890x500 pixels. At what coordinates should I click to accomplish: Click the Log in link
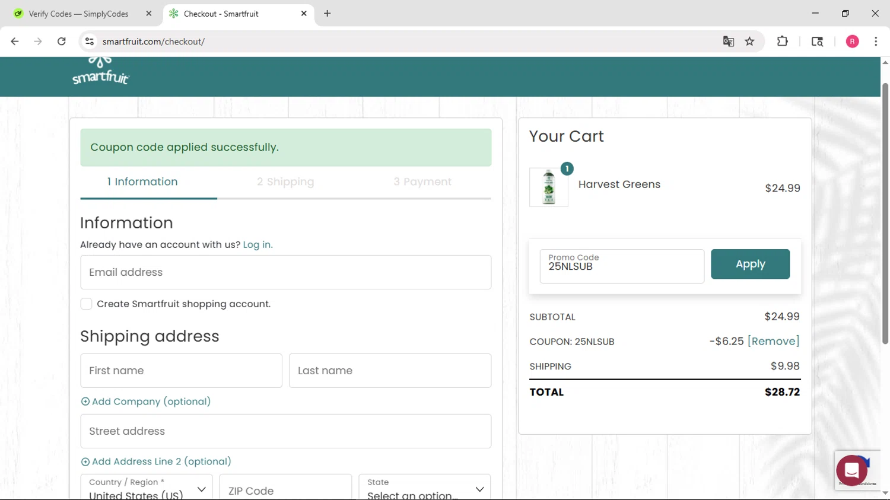(x=258, y=244)
